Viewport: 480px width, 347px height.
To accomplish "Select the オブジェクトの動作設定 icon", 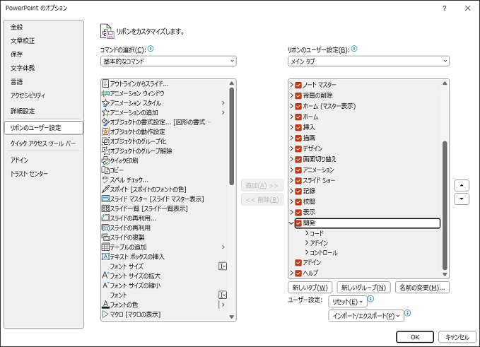I will [x=105, y=131].
